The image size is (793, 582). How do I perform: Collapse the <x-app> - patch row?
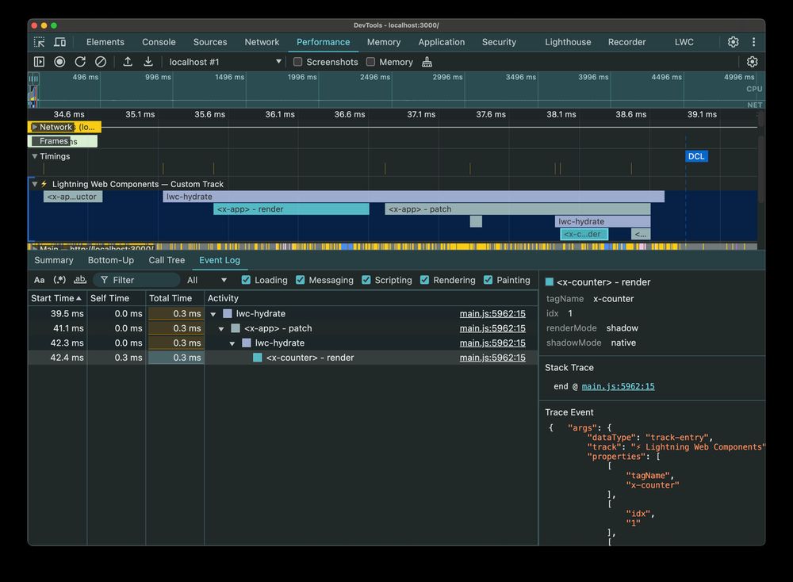221,329
